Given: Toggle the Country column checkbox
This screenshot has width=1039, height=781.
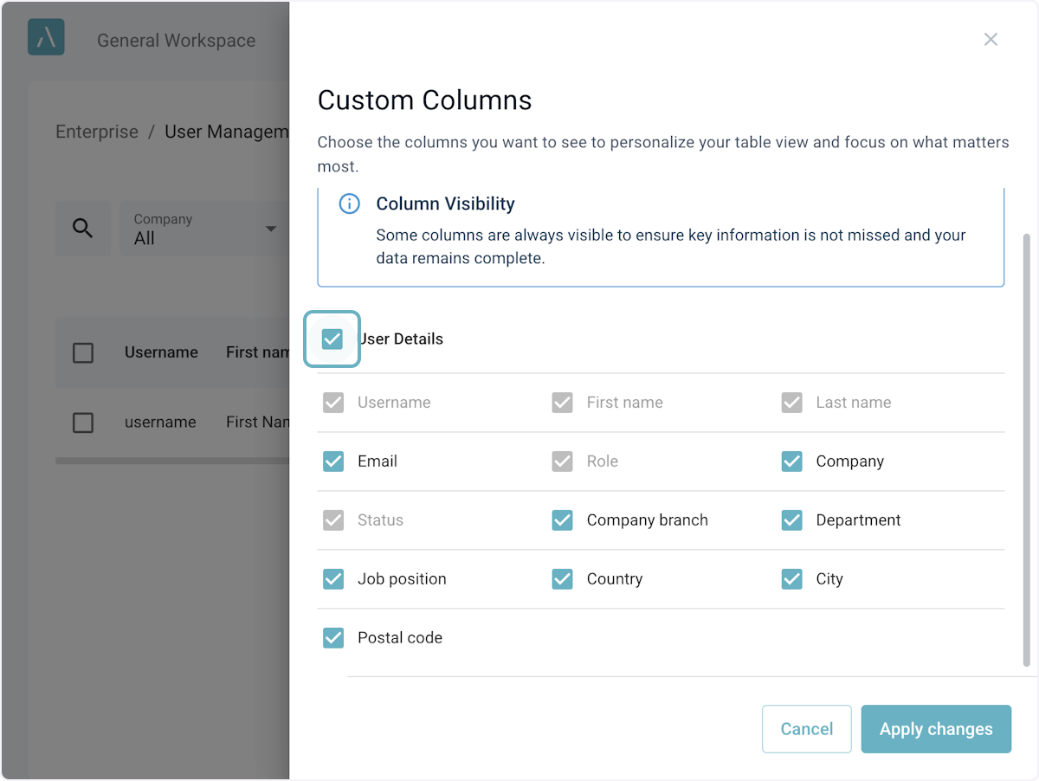Looking at the screenshot, I should point(563,579).
